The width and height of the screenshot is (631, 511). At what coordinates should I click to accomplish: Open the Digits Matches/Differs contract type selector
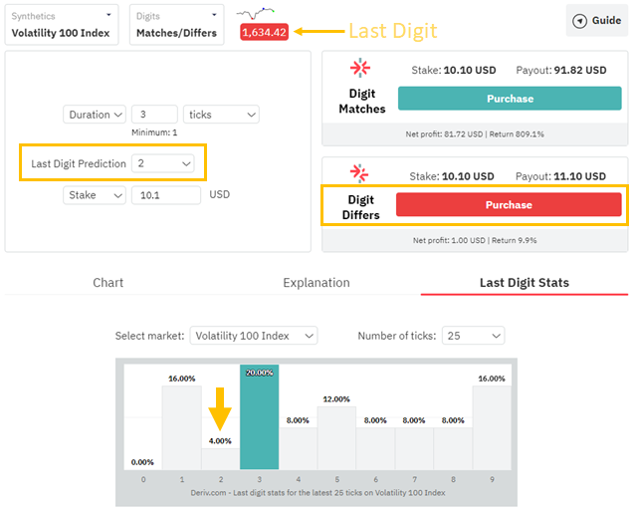pyautogui.click(x=177, y=25)
